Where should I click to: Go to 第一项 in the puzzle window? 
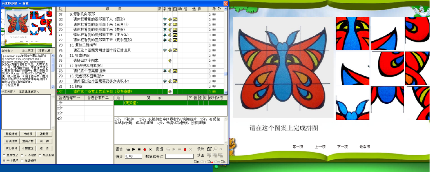(298, 147)
